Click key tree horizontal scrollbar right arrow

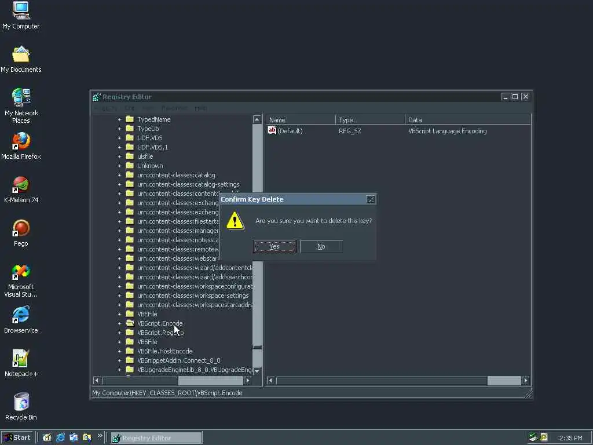(x=248, y=380)
